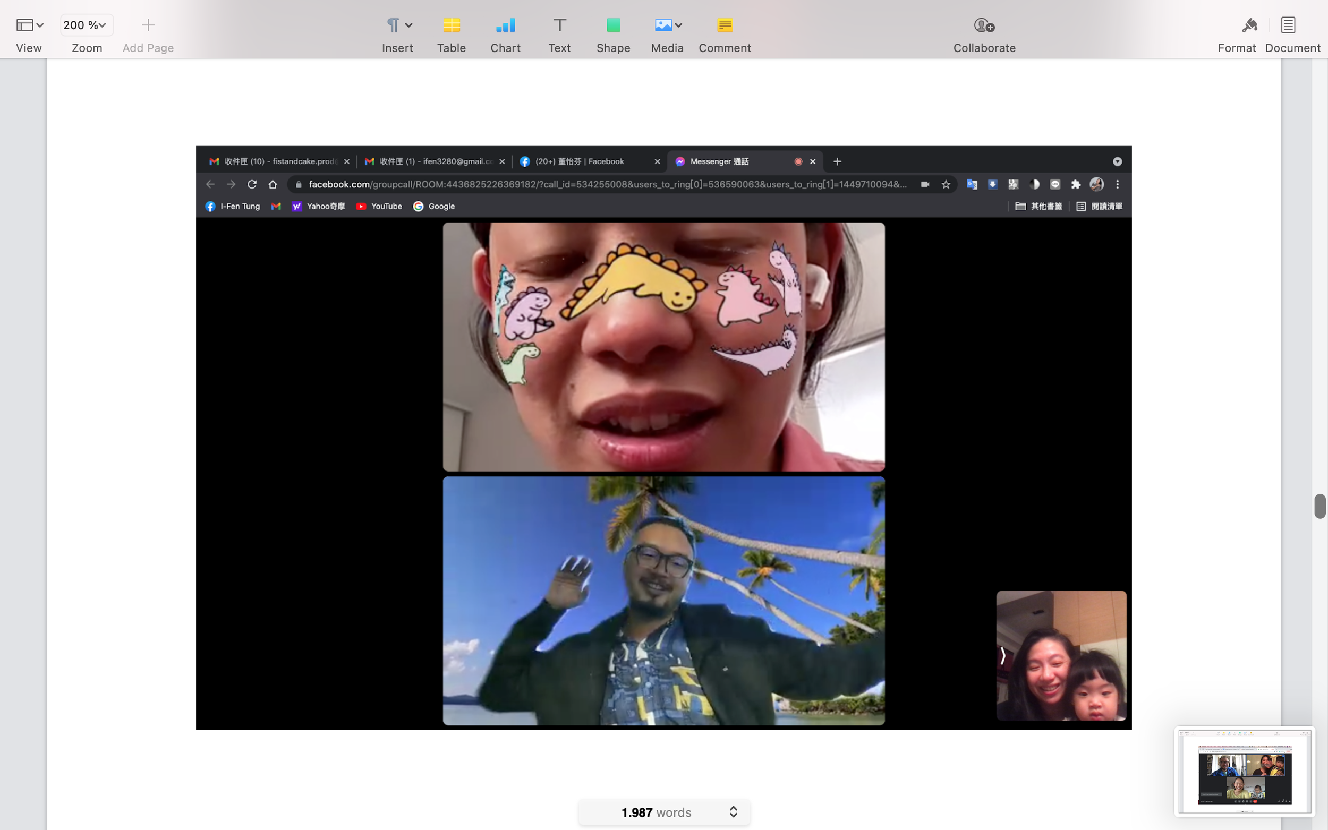This screenshot has height=830, width=1328.
Task: Open the Media dropdown
Action: point(668,25)
